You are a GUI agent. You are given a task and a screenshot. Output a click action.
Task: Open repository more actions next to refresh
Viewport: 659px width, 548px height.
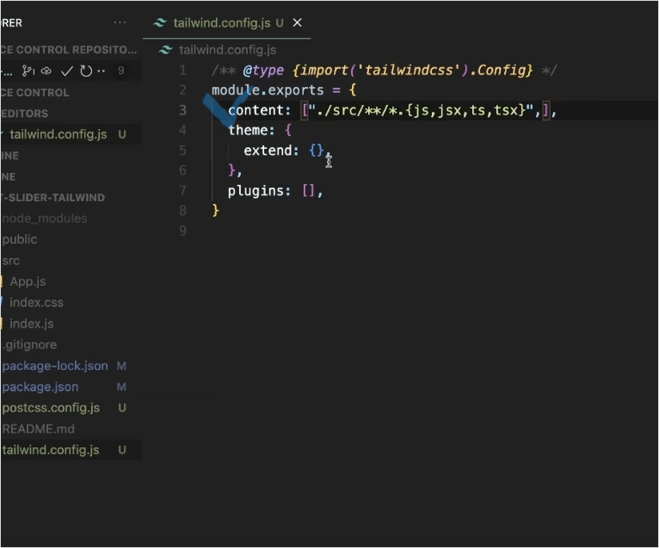pyautogui.click(x=102, y=71)
